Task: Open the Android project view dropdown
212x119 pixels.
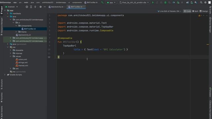Action: pos(11,7)
